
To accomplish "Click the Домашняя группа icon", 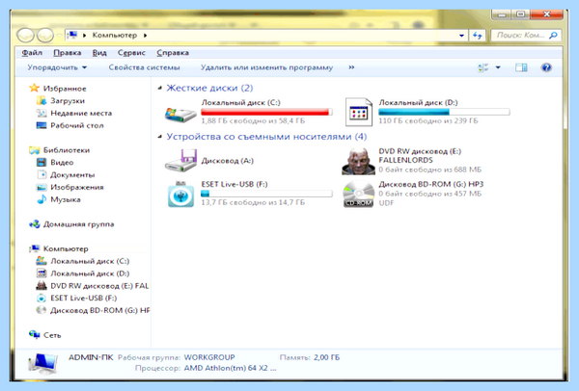I will tap(34, 224).
